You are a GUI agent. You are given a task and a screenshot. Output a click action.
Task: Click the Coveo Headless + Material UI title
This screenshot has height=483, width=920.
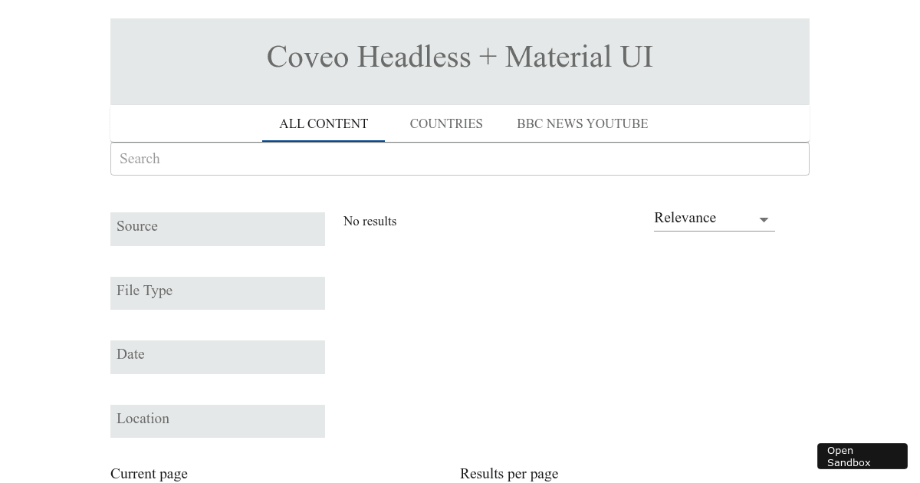click(460, 57)
